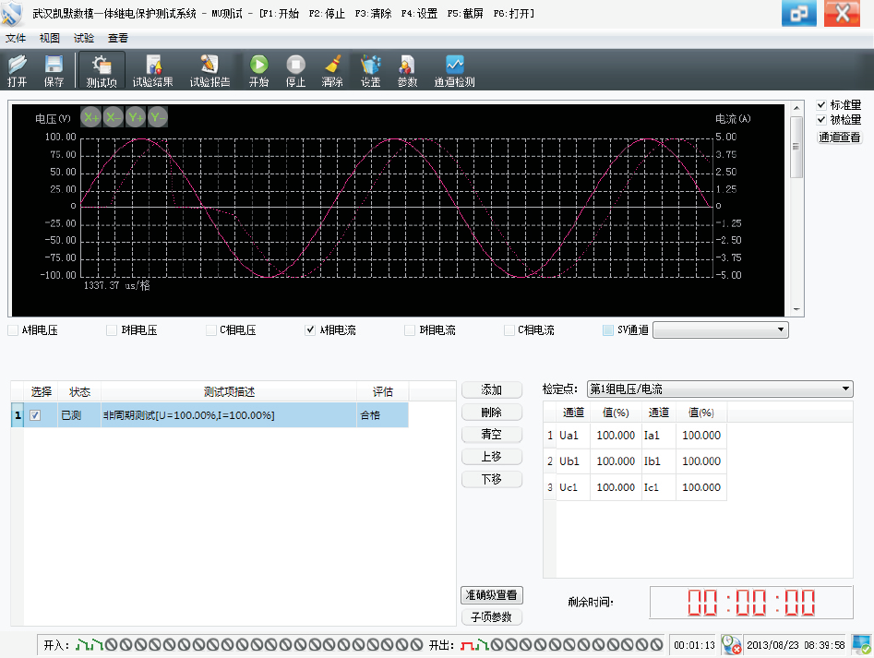Open the 检定点 dropdown (第1组电压/电流)
874x658 pixels.
[846, 389]
